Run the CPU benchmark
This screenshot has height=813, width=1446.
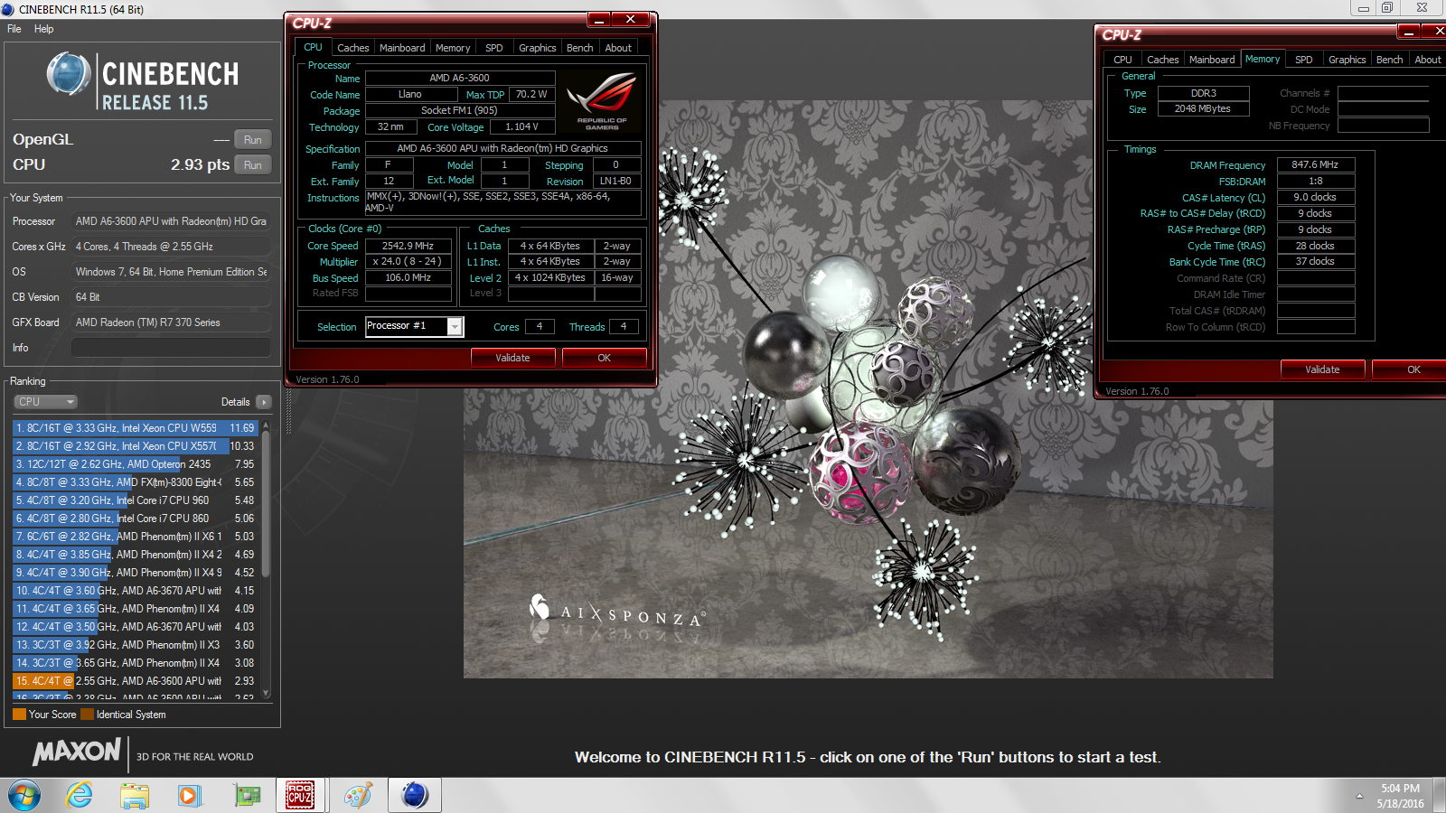(x=252, y=165)
